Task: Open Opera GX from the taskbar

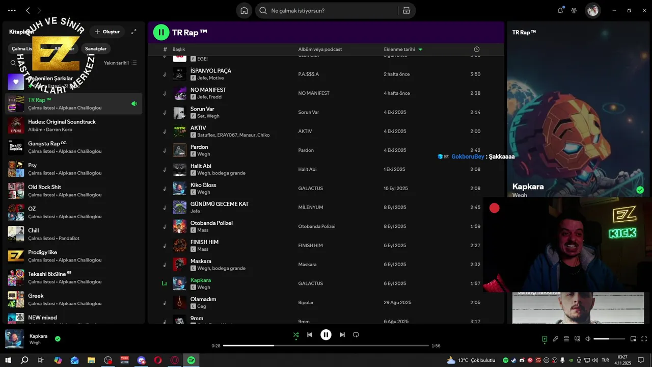Action: 175,360
